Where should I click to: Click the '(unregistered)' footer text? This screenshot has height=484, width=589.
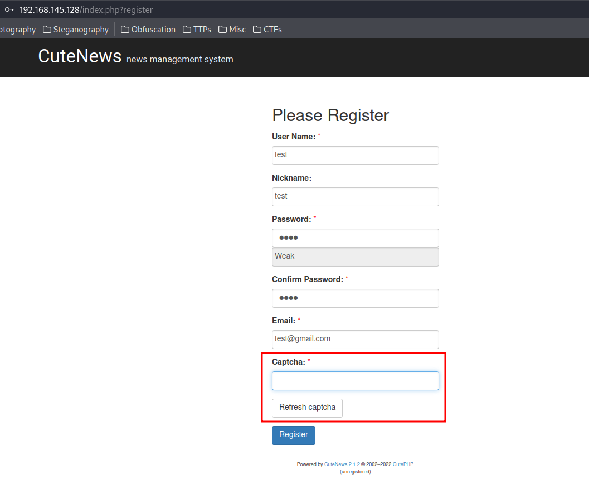point(356,472)
